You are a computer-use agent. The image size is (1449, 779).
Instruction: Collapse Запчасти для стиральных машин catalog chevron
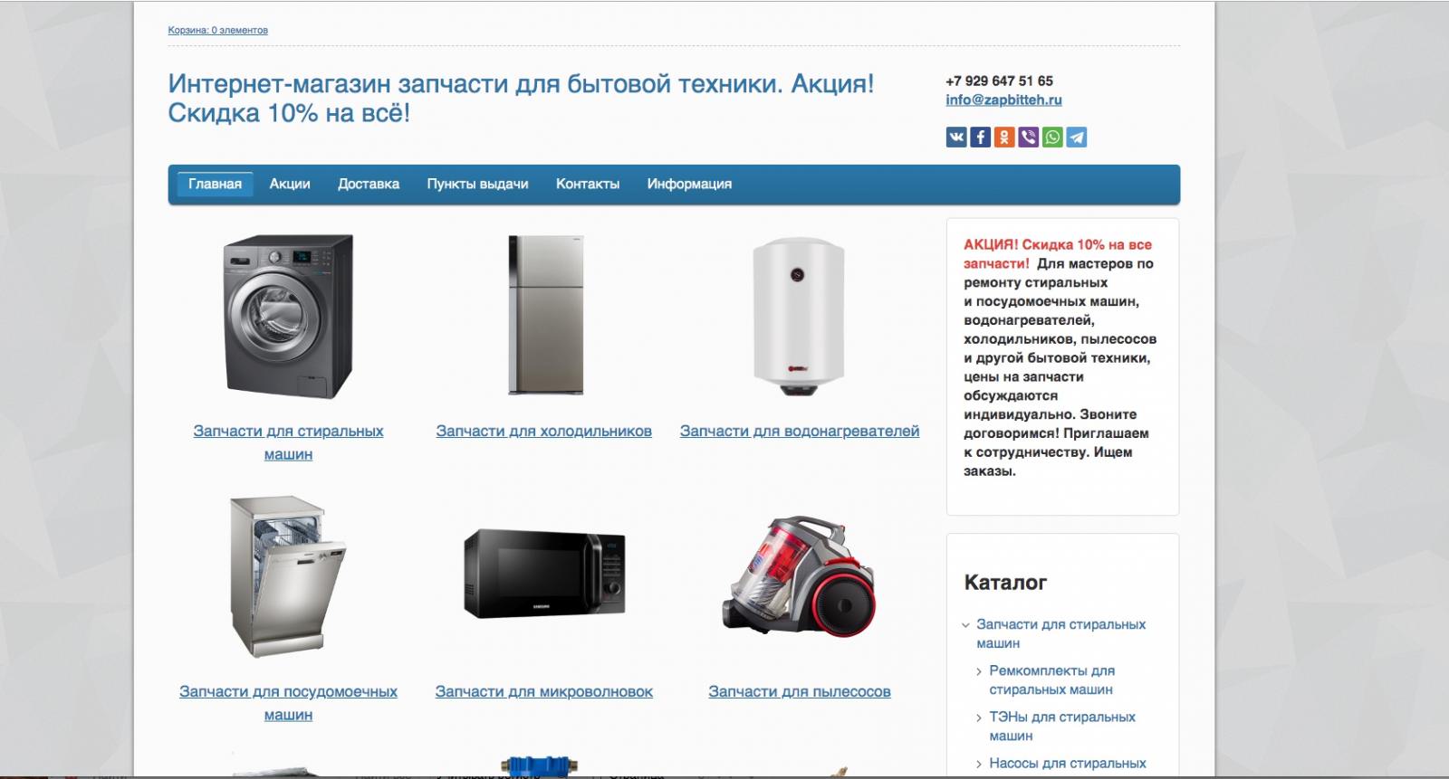click(x=965, y=625)
